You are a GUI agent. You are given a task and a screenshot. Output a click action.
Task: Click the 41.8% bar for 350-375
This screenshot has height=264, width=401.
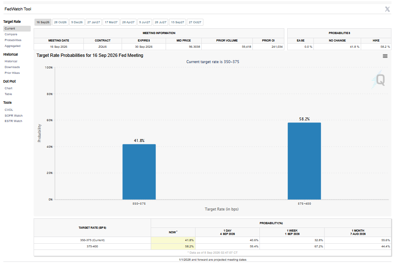click(139, 172)
